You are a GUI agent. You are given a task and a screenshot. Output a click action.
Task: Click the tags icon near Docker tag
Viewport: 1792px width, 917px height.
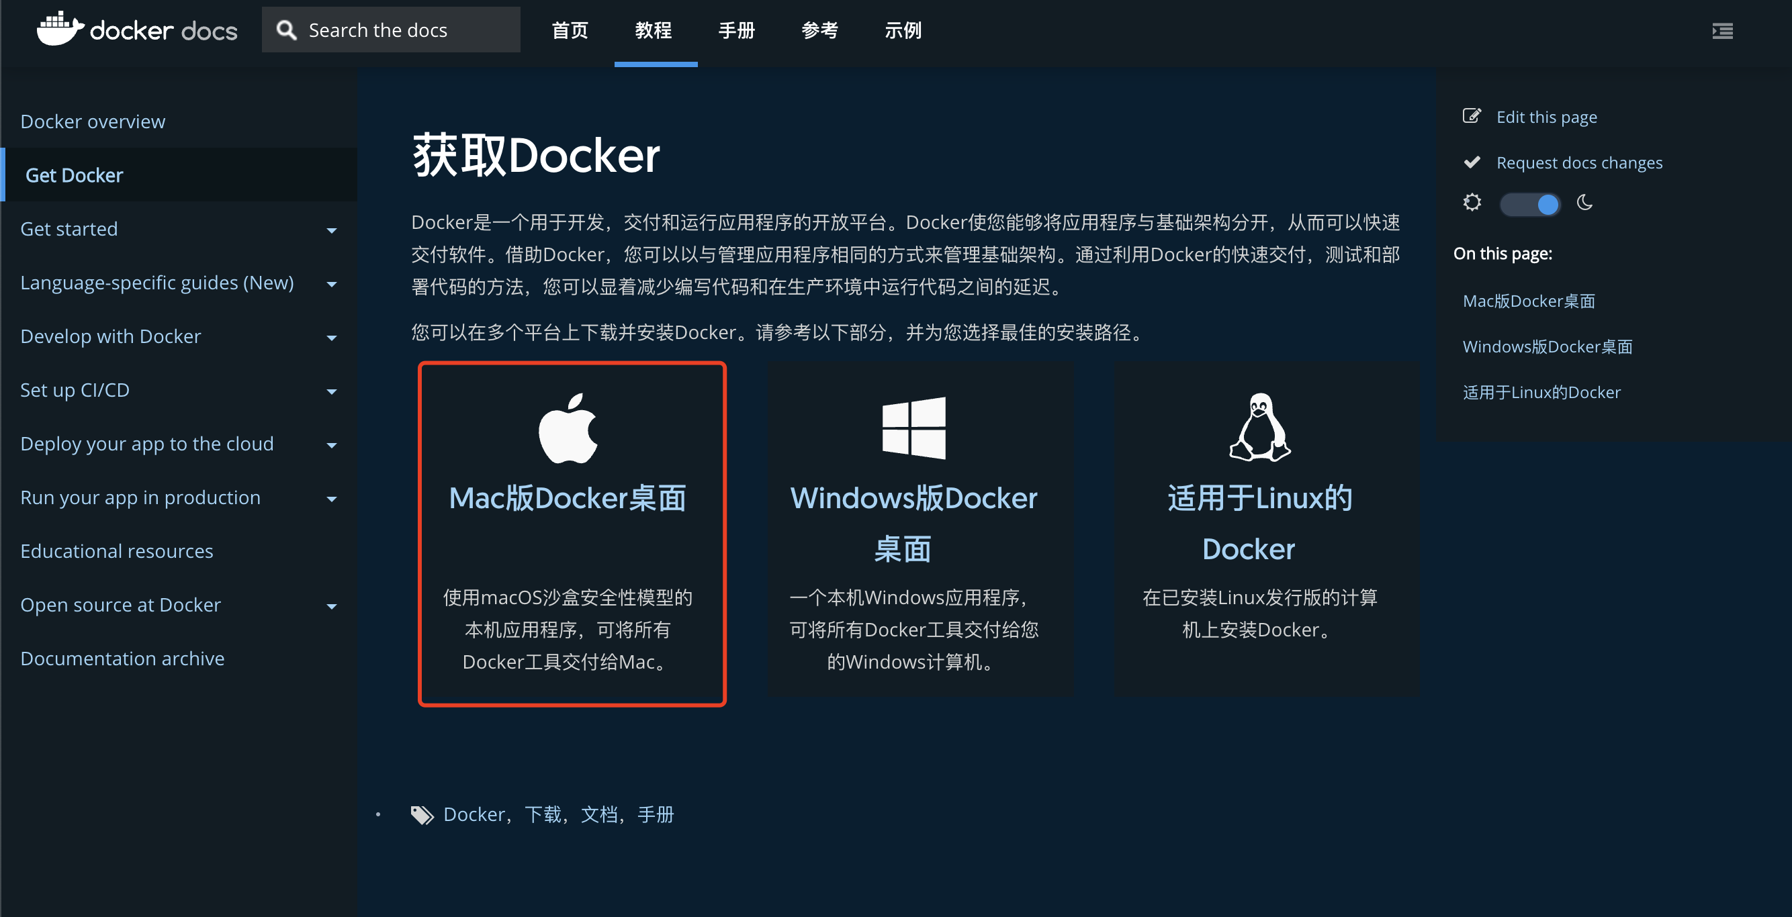[422, 815]
